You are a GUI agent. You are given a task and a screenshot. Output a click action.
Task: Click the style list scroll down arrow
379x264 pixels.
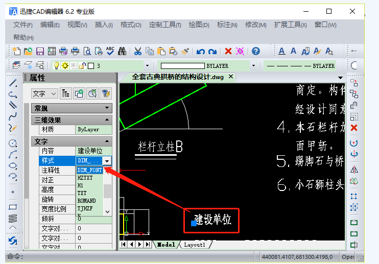(x=108, y=212)
